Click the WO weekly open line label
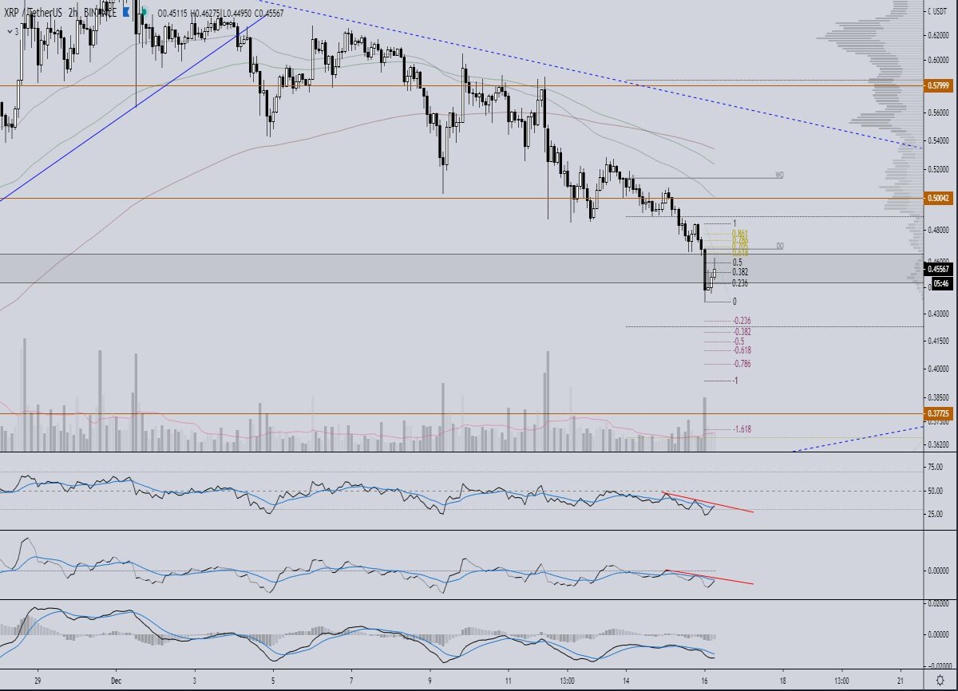Screen dimensions: 958x691 [x=779, y=174]
